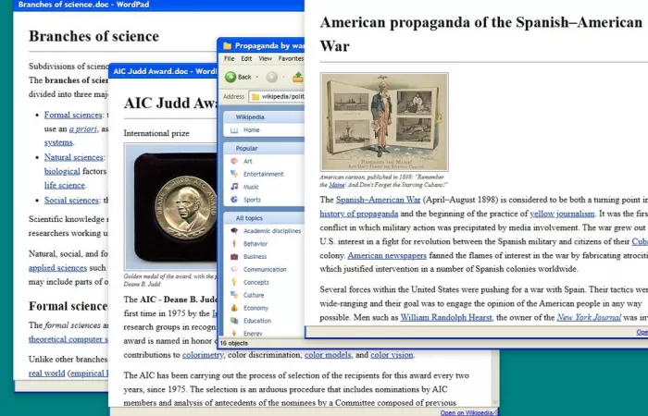Open the File menu in Explorer
This screenshot has height=416, width=648.
tap(229, 58)
